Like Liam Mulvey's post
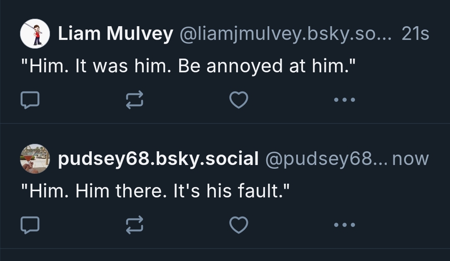The height and width of the screenshot is (261, 450). (239, 100)
